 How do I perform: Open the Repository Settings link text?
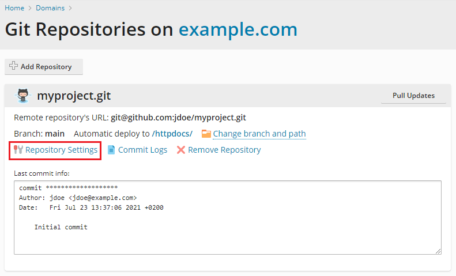(x=61, y=150)
